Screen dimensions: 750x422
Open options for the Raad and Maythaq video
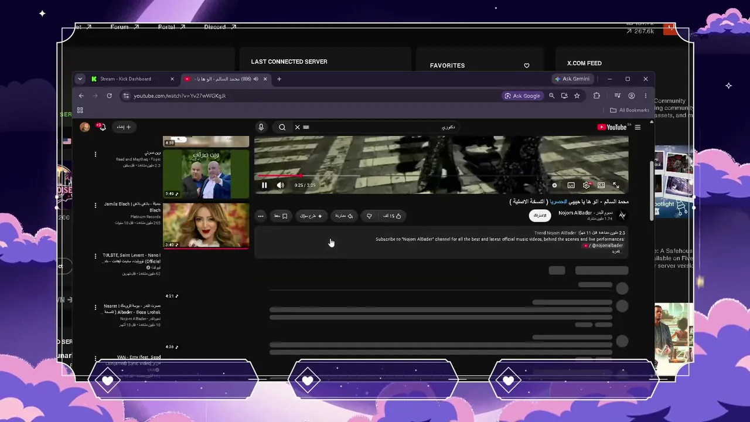tap(96, 154)
